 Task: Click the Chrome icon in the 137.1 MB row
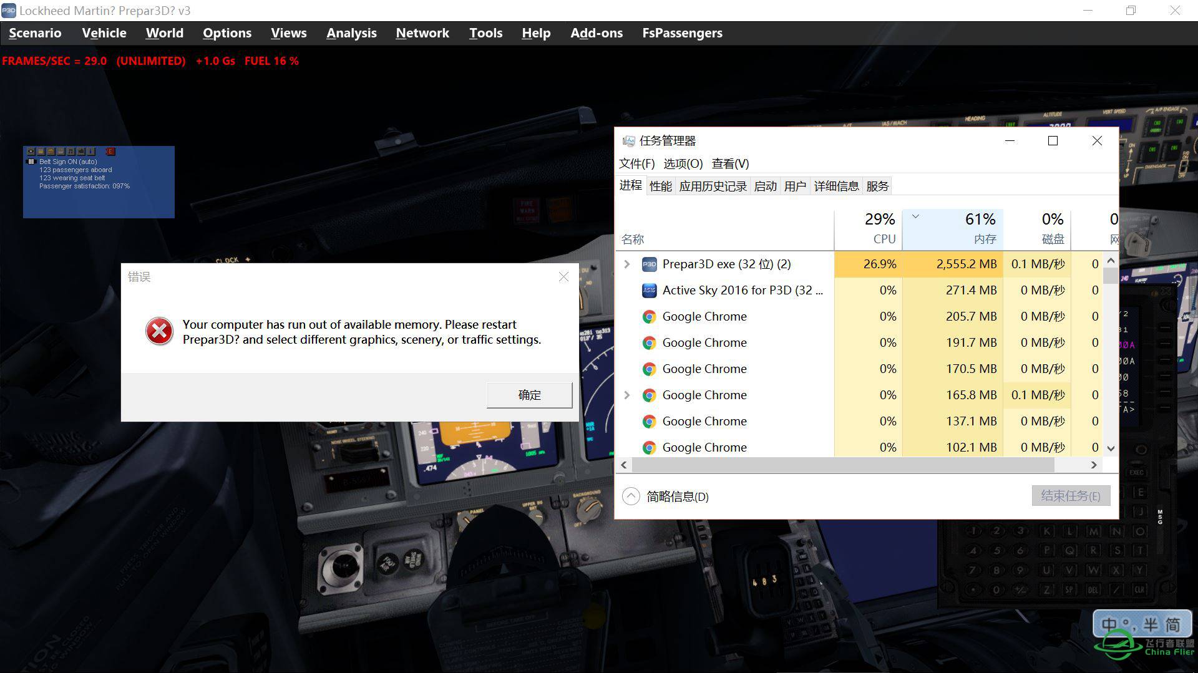coord(649,422)
